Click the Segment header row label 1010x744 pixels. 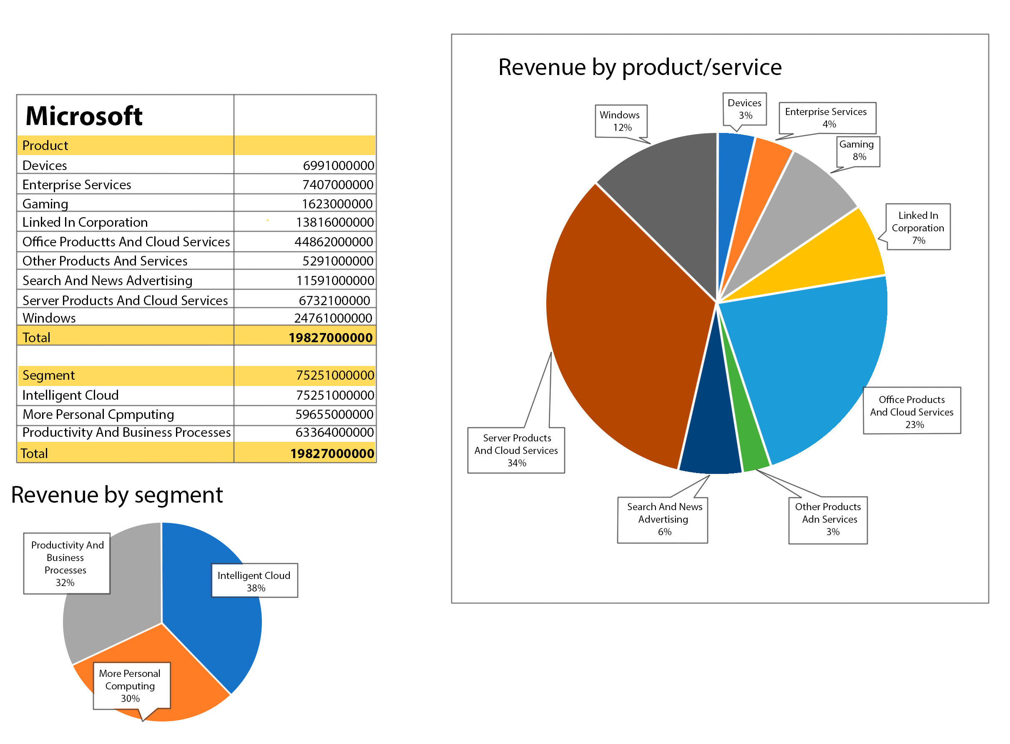click(49, 375)
